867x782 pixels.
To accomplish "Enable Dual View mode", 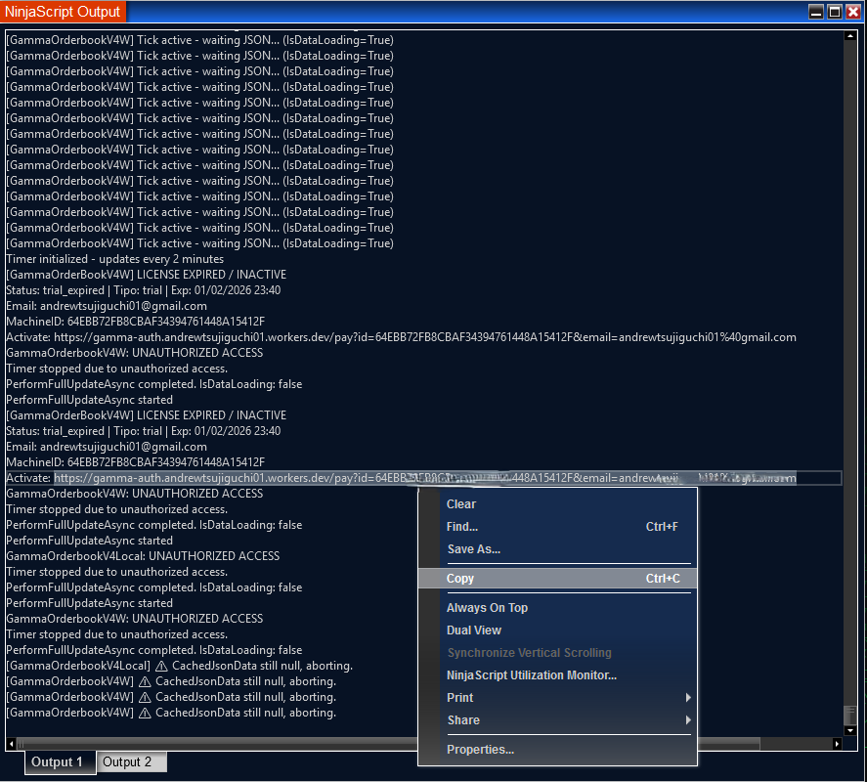I will [474, 630].
